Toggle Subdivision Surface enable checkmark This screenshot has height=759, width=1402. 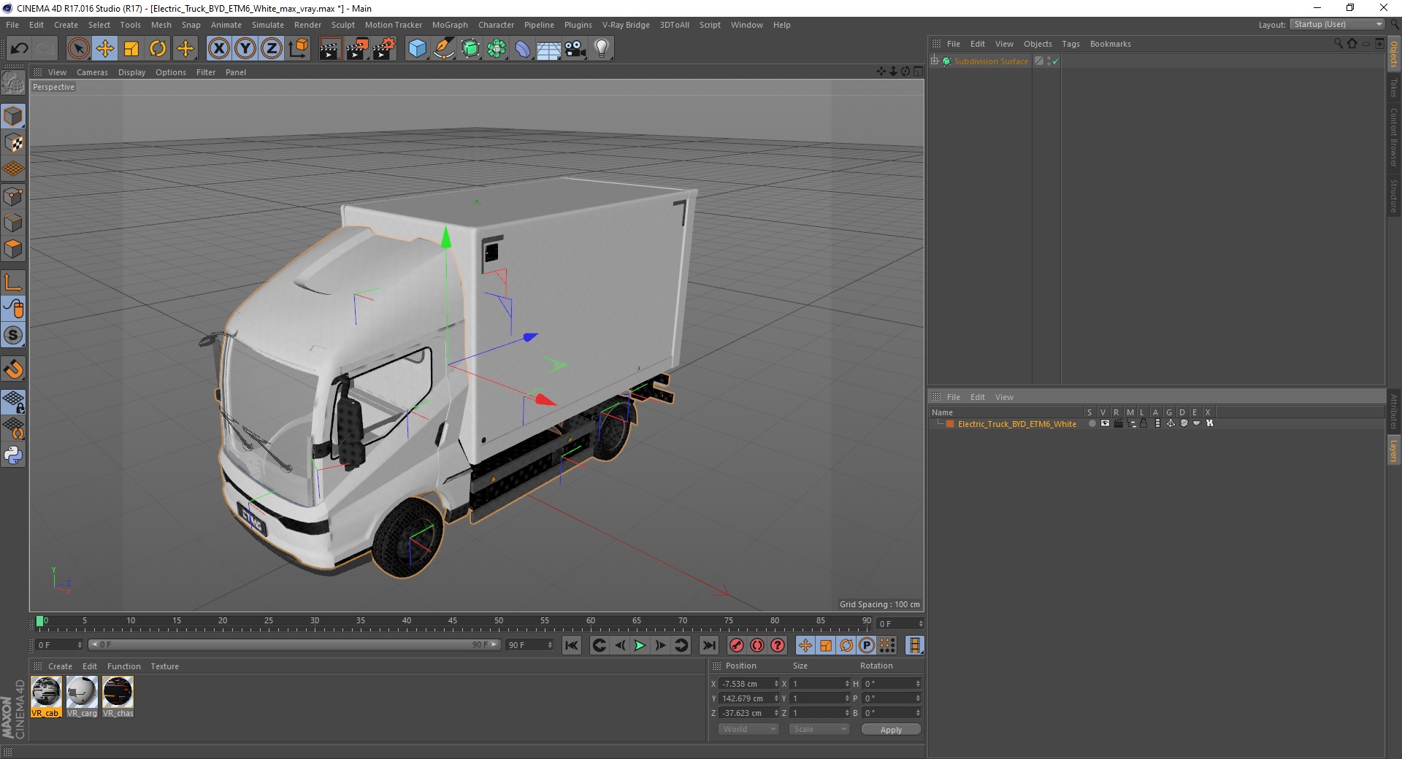coord(1055,61)
